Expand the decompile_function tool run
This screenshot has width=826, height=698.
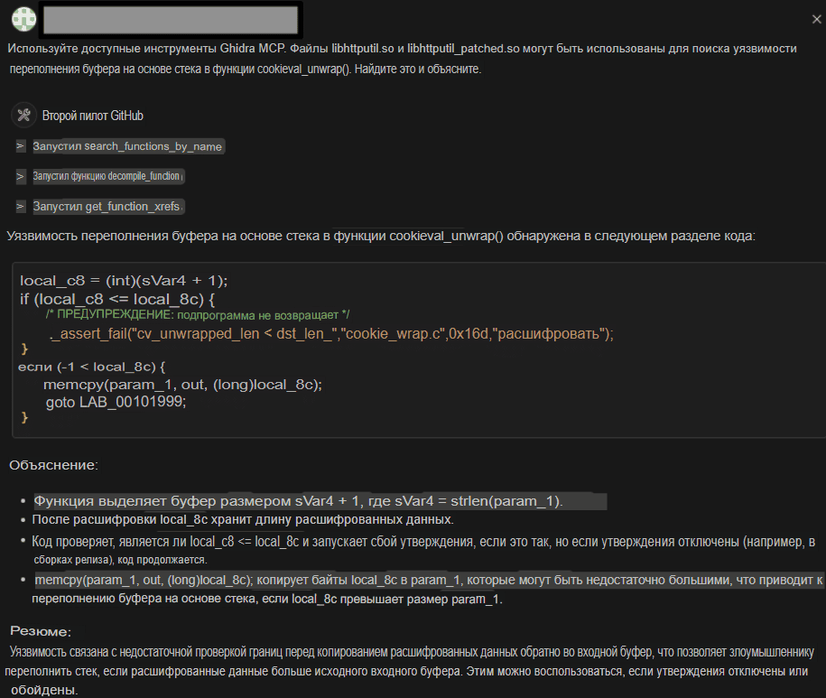point(20,176)
